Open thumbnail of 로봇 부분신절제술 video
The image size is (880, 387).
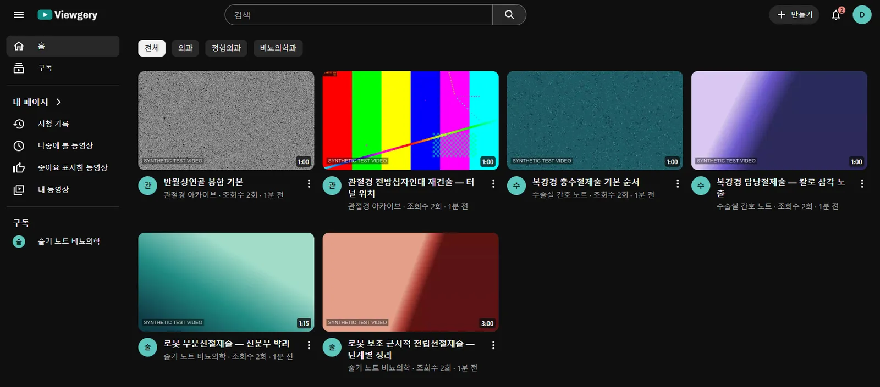click(x=226, y=282)
